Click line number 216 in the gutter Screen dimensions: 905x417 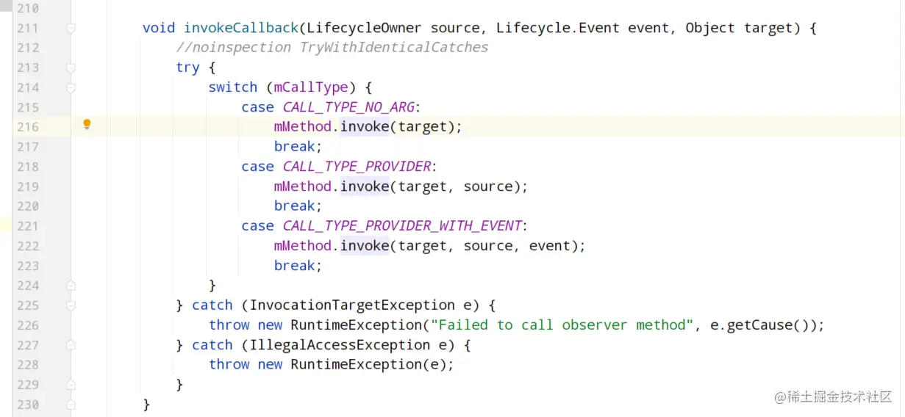coord(27,127)
